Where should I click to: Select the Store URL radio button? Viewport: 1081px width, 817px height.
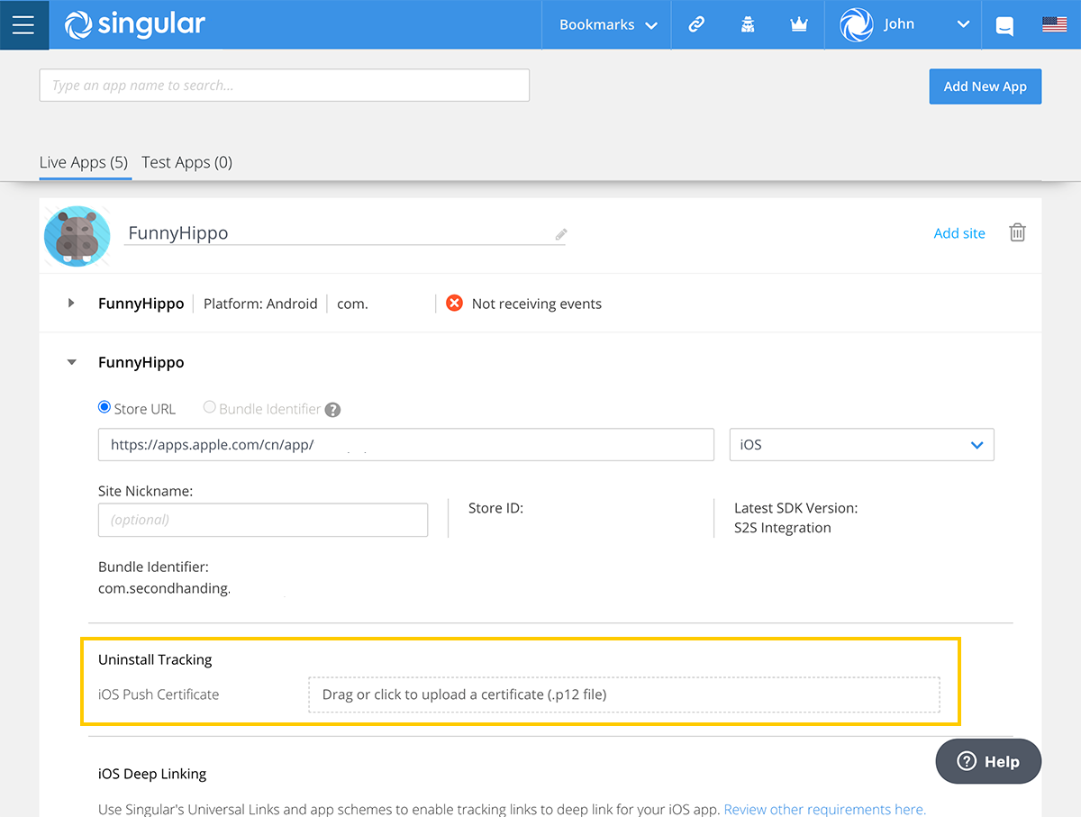tap(104, 407)
